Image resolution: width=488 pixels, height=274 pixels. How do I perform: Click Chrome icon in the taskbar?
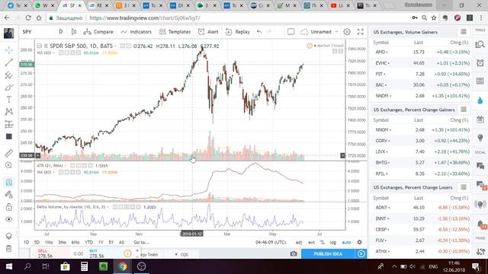click(122, 266)
